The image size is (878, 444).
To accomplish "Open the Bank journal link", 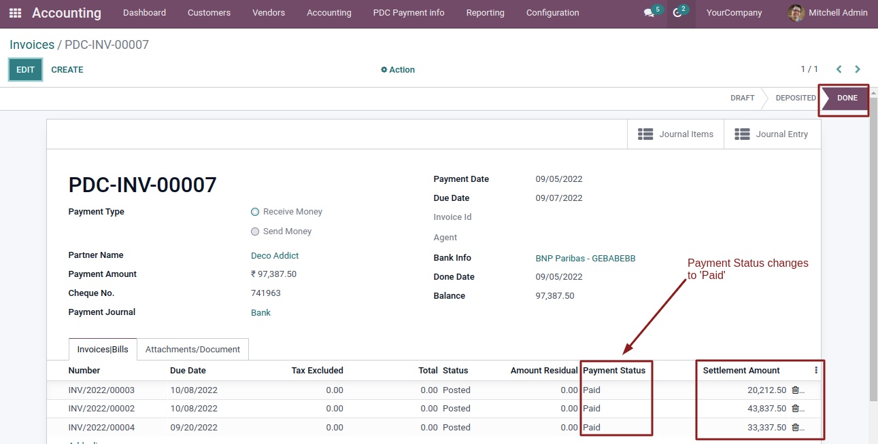I will point(260,313).
